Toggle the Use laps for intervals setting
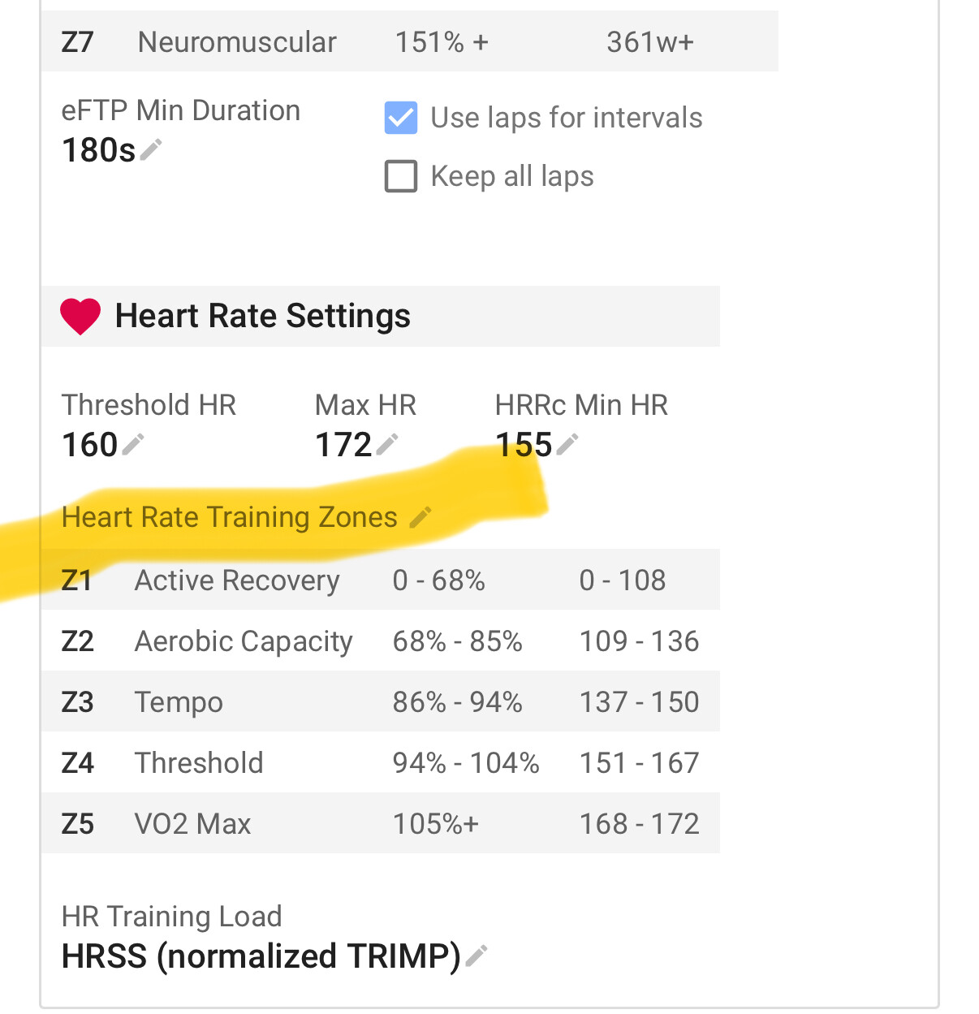 click(401, 118)
